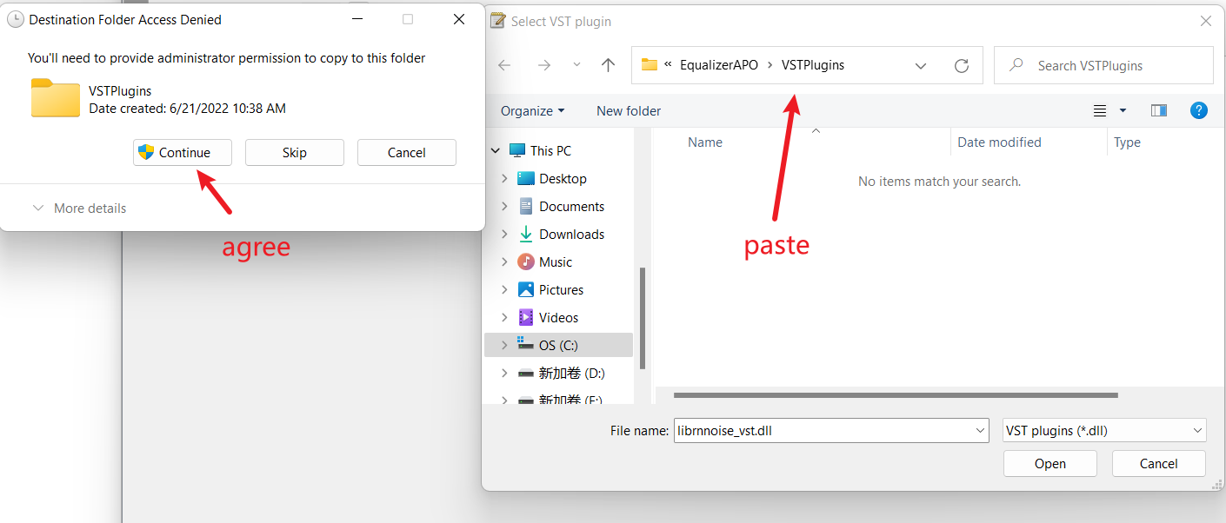The image size is (1226, 523).
Task: Toggle the preview pane icon
Action: click(1158, 110)
